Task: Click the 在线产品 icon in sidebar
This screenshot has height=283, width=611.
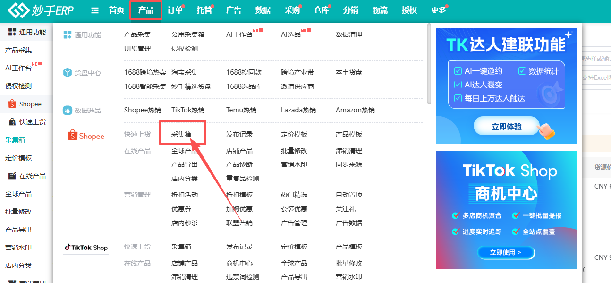Action: click(12, 176)
